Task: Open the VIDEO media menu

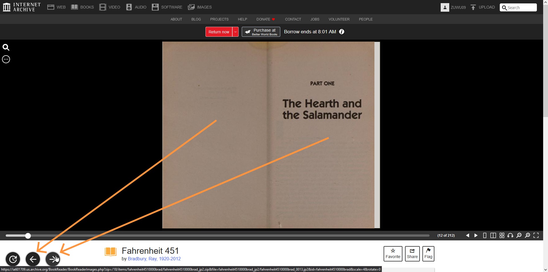Action: click(110, 7)
